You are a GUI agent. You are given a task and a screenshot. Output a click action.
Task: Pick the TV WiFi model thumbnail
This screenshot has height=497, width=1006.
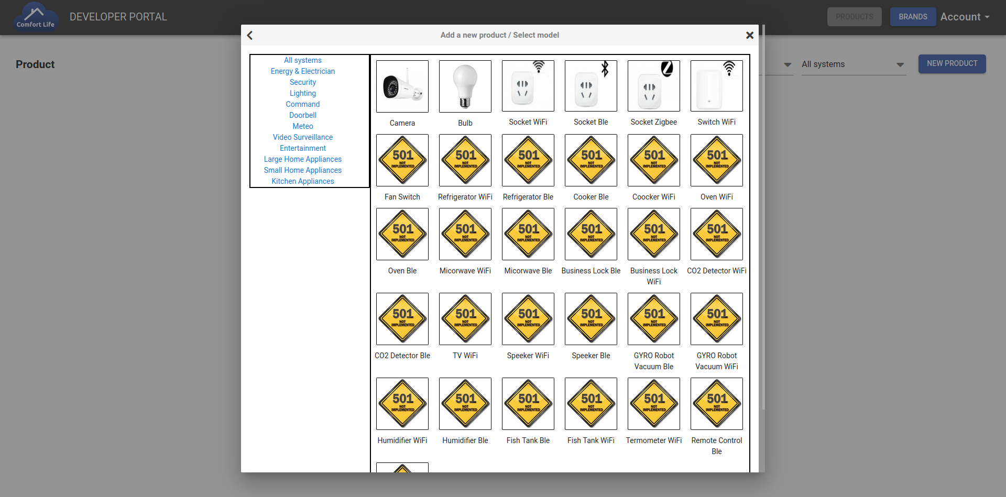click(x=465, y=319)
